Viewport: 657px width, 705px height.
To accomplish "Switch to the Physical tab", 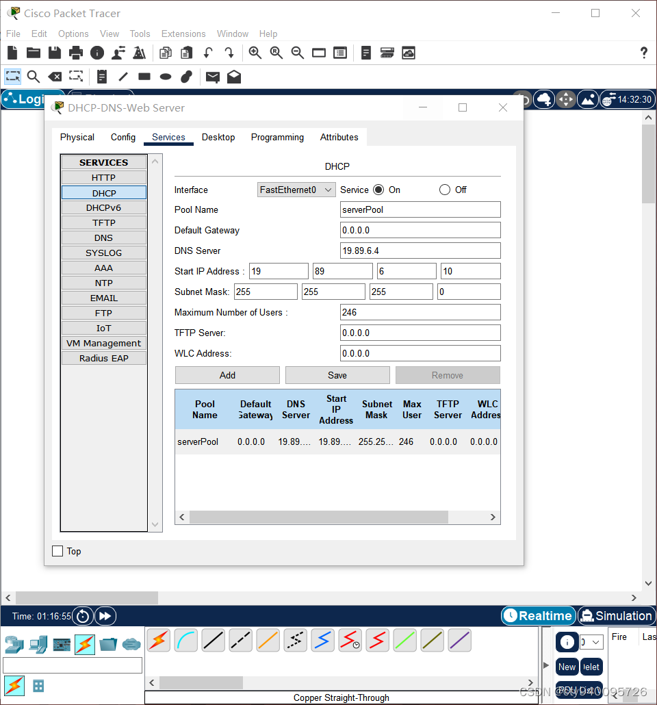I will pos(77,137).
